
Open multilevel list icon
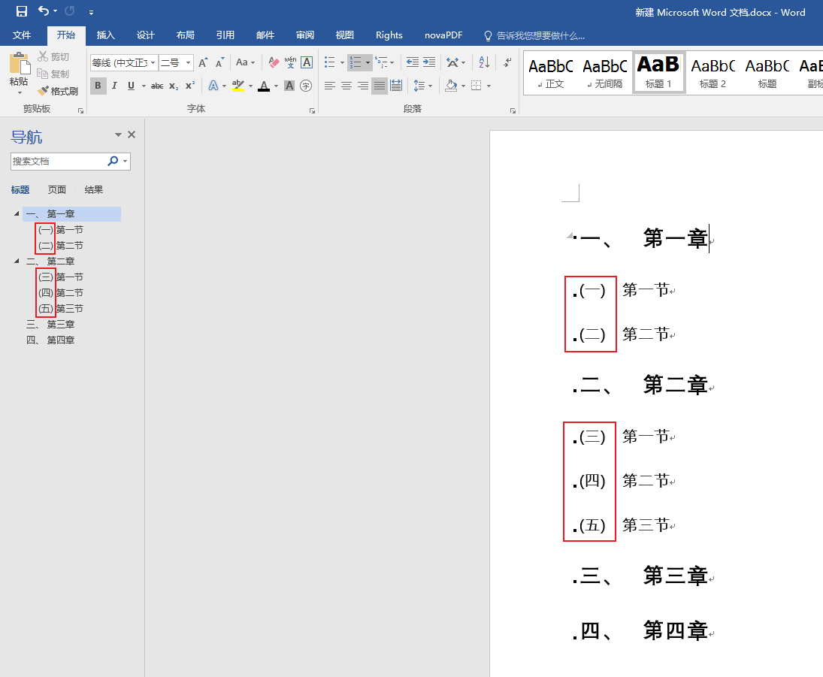(x=382, y=62)
